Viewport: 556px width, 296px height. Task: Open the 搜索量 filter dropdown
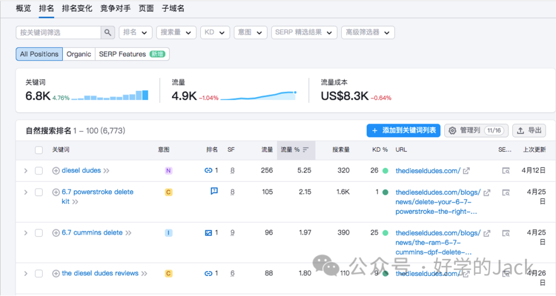tap(176, 32)
